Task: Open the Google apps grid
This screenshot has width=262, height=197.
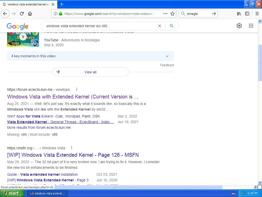Action: pyautogui.click(x=251, y=26)
